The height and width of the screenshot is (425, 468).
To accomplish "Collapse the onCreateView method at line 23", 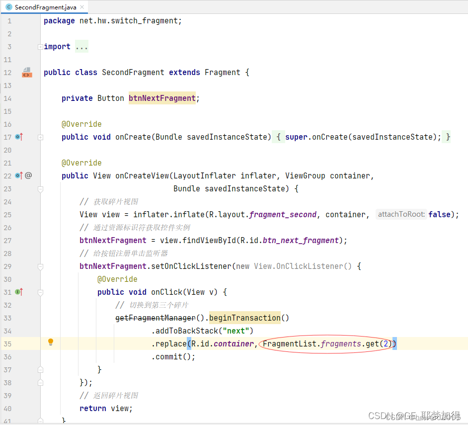I will click(x=40, y=189).
